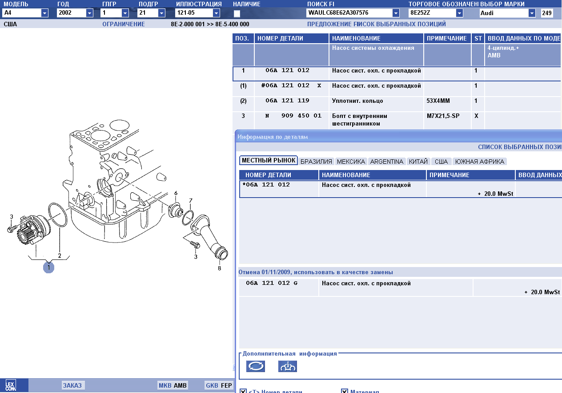Open the МЕКСИКА tab
The image size is (562, 393).
coord(351,162)
